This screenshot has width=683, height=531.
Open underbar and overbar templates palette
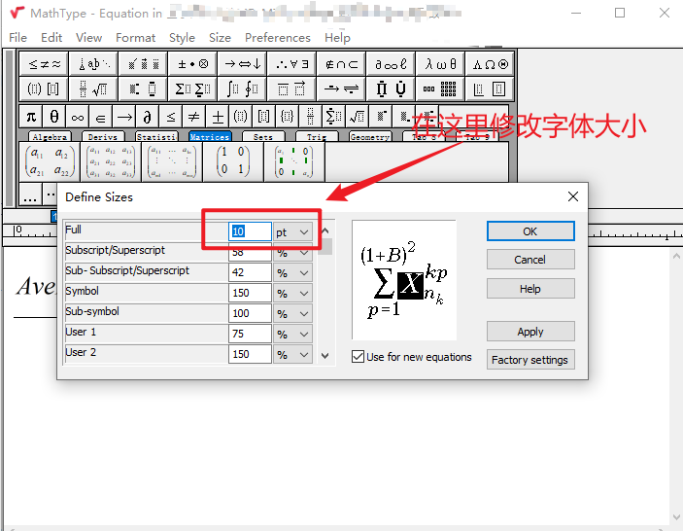click(291, 88)
